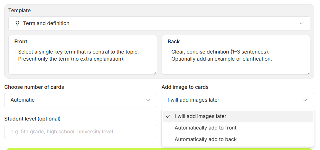
Task: Click the green button at the bottom
Action: pos(159,149)
